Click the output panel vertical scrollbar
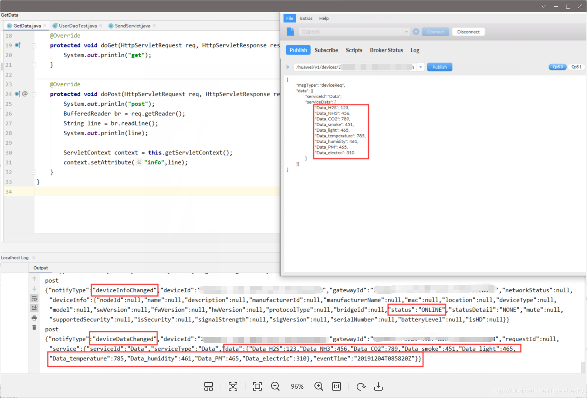Screen dimensions: 587x398 coord(583,367)
